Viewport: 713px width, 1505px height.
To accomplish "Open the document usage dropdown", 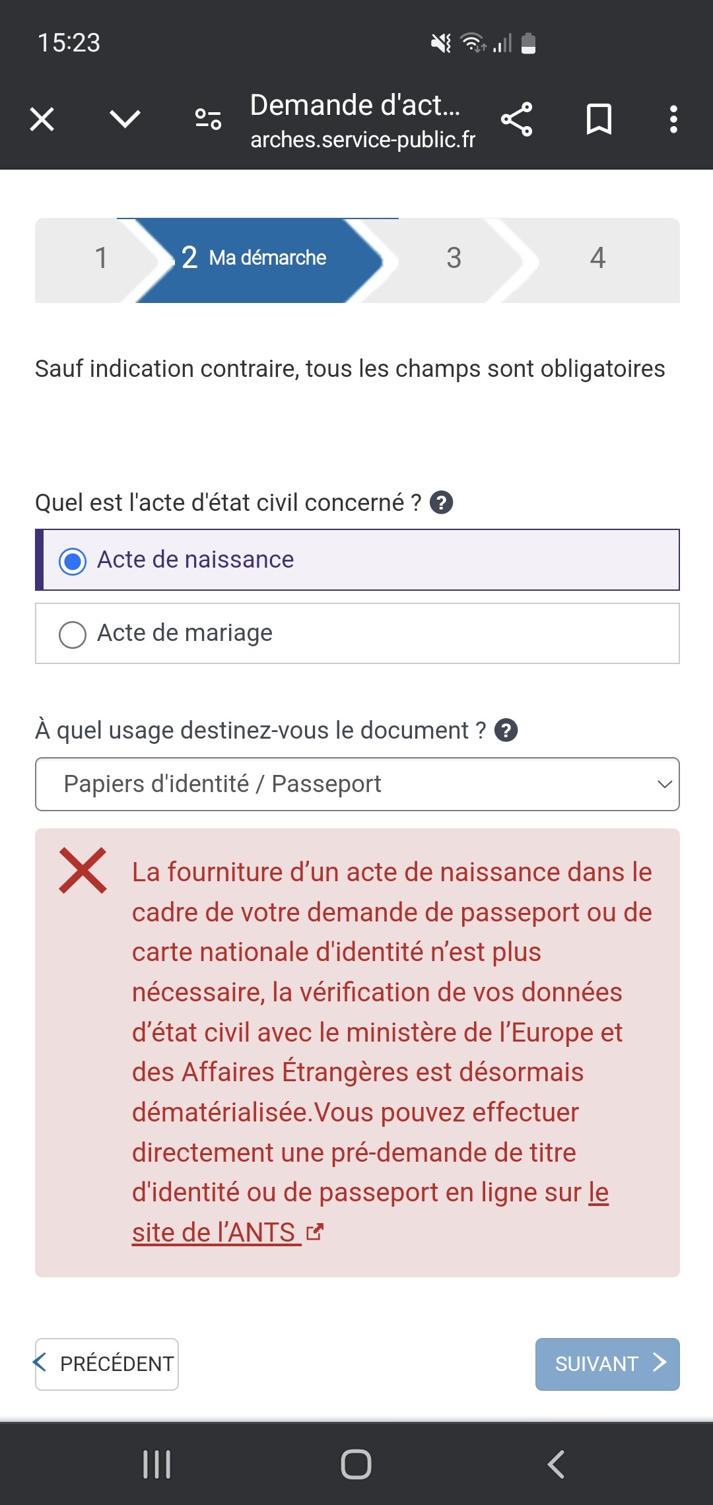I will (x=357, y=784).
